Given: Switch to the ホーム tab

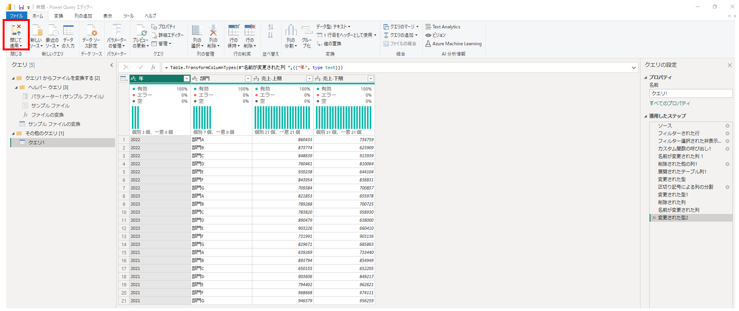Looking at the screenshot, I should tap(38, 16).
